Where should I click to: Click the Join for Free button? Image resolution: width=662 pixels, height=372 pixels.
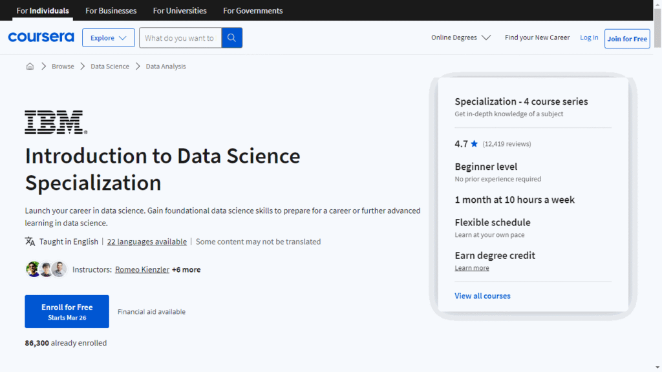[x=627, y=39]
